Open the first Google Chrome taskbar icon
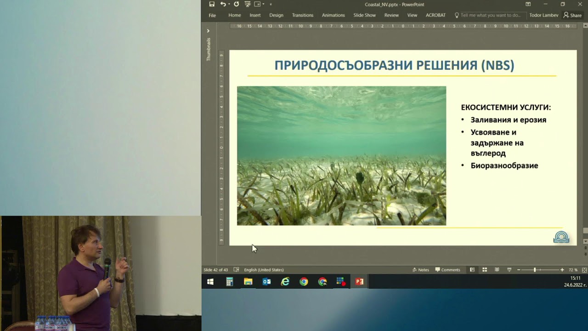The height and width of the screenshot is (331, 588). coord(304,282)
